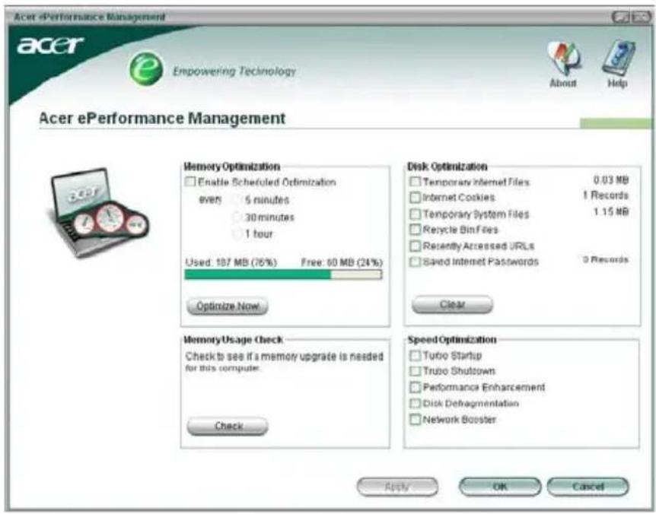Viewport: 656px width, 514px height.
Task: Click the 'Memory Optimization' group title
Action: 232,167
